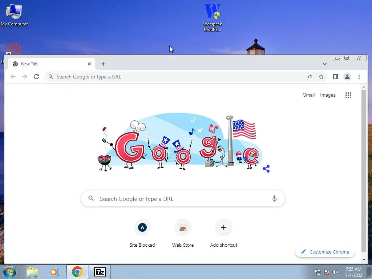Expand the tab search chevron
The height and width of the screenshot is (279, 372).
(324, 64)
